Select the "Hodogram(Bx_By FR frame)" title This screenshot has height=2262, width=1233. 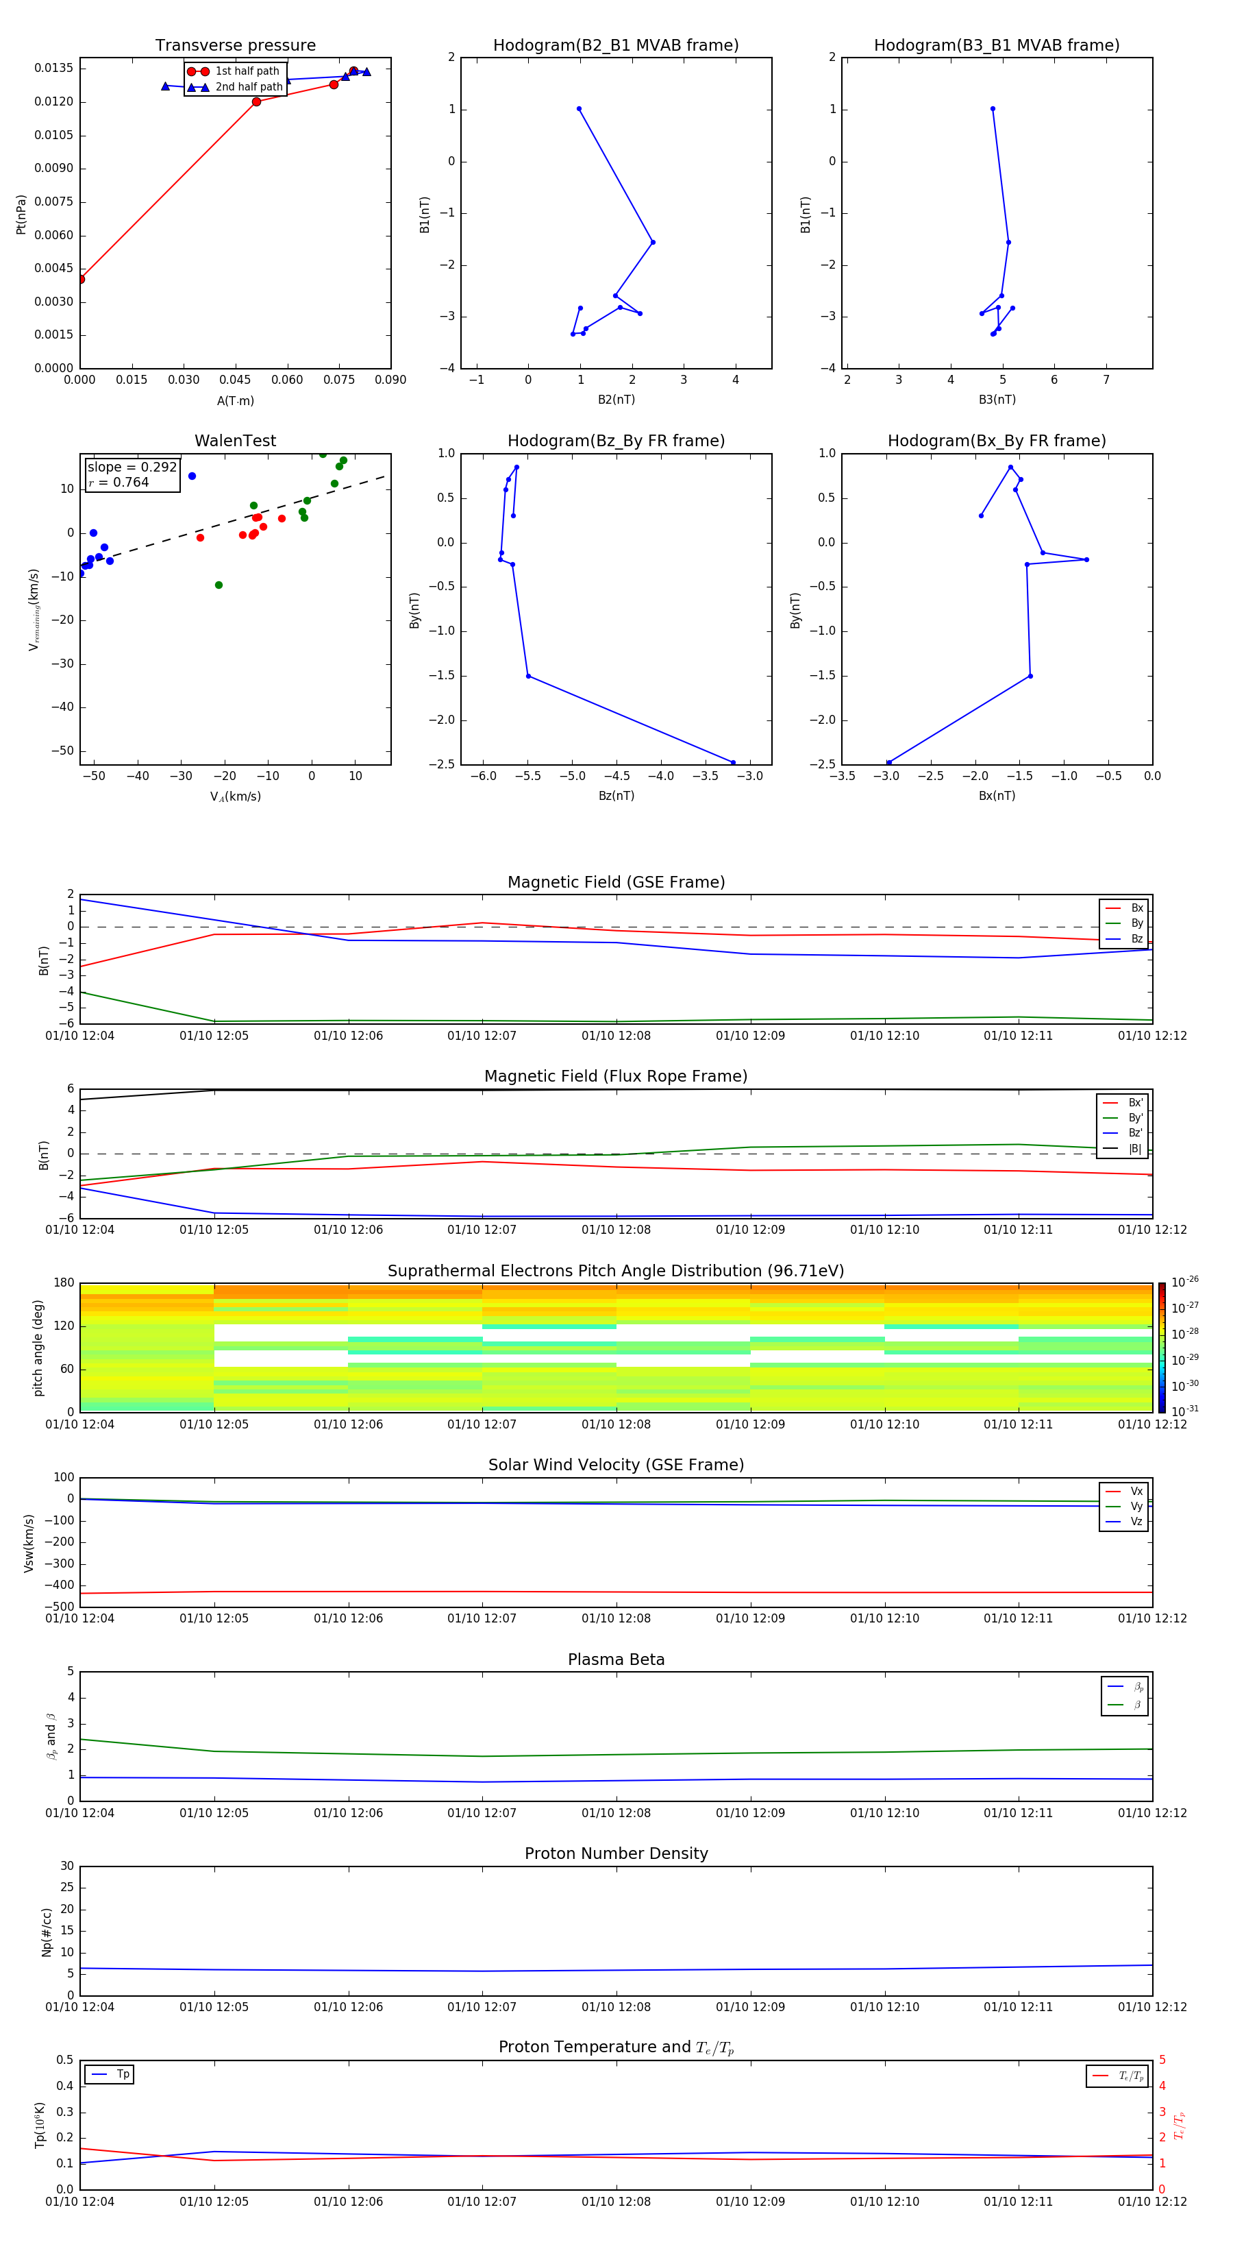pyautogui.click(x=997, y=441)
